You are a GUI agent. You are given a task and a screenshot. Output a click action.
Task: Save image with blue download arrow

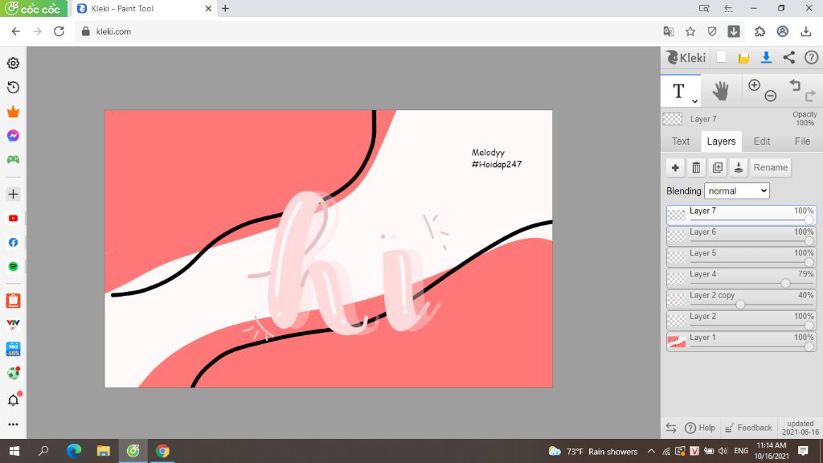[766, 58]
